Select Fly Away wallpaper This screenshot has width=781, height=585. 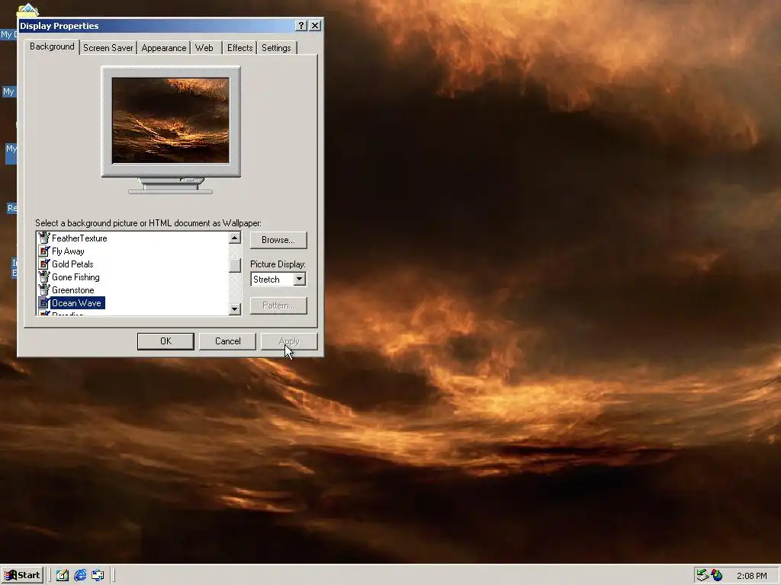point(68,251)
